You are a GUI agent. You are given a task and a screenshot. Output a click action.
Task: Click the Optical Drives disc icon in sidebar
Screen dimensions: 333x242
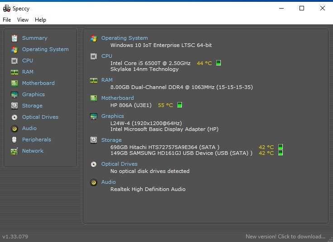coord(14,117)
